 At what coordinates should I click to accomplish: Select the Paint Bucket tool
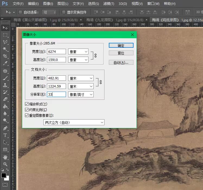tap(5, 106)
